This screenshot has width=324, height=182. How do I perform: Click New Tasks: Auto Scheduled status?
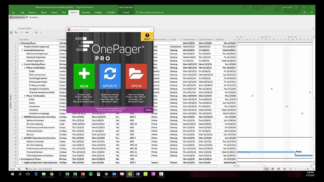point(38,169)
